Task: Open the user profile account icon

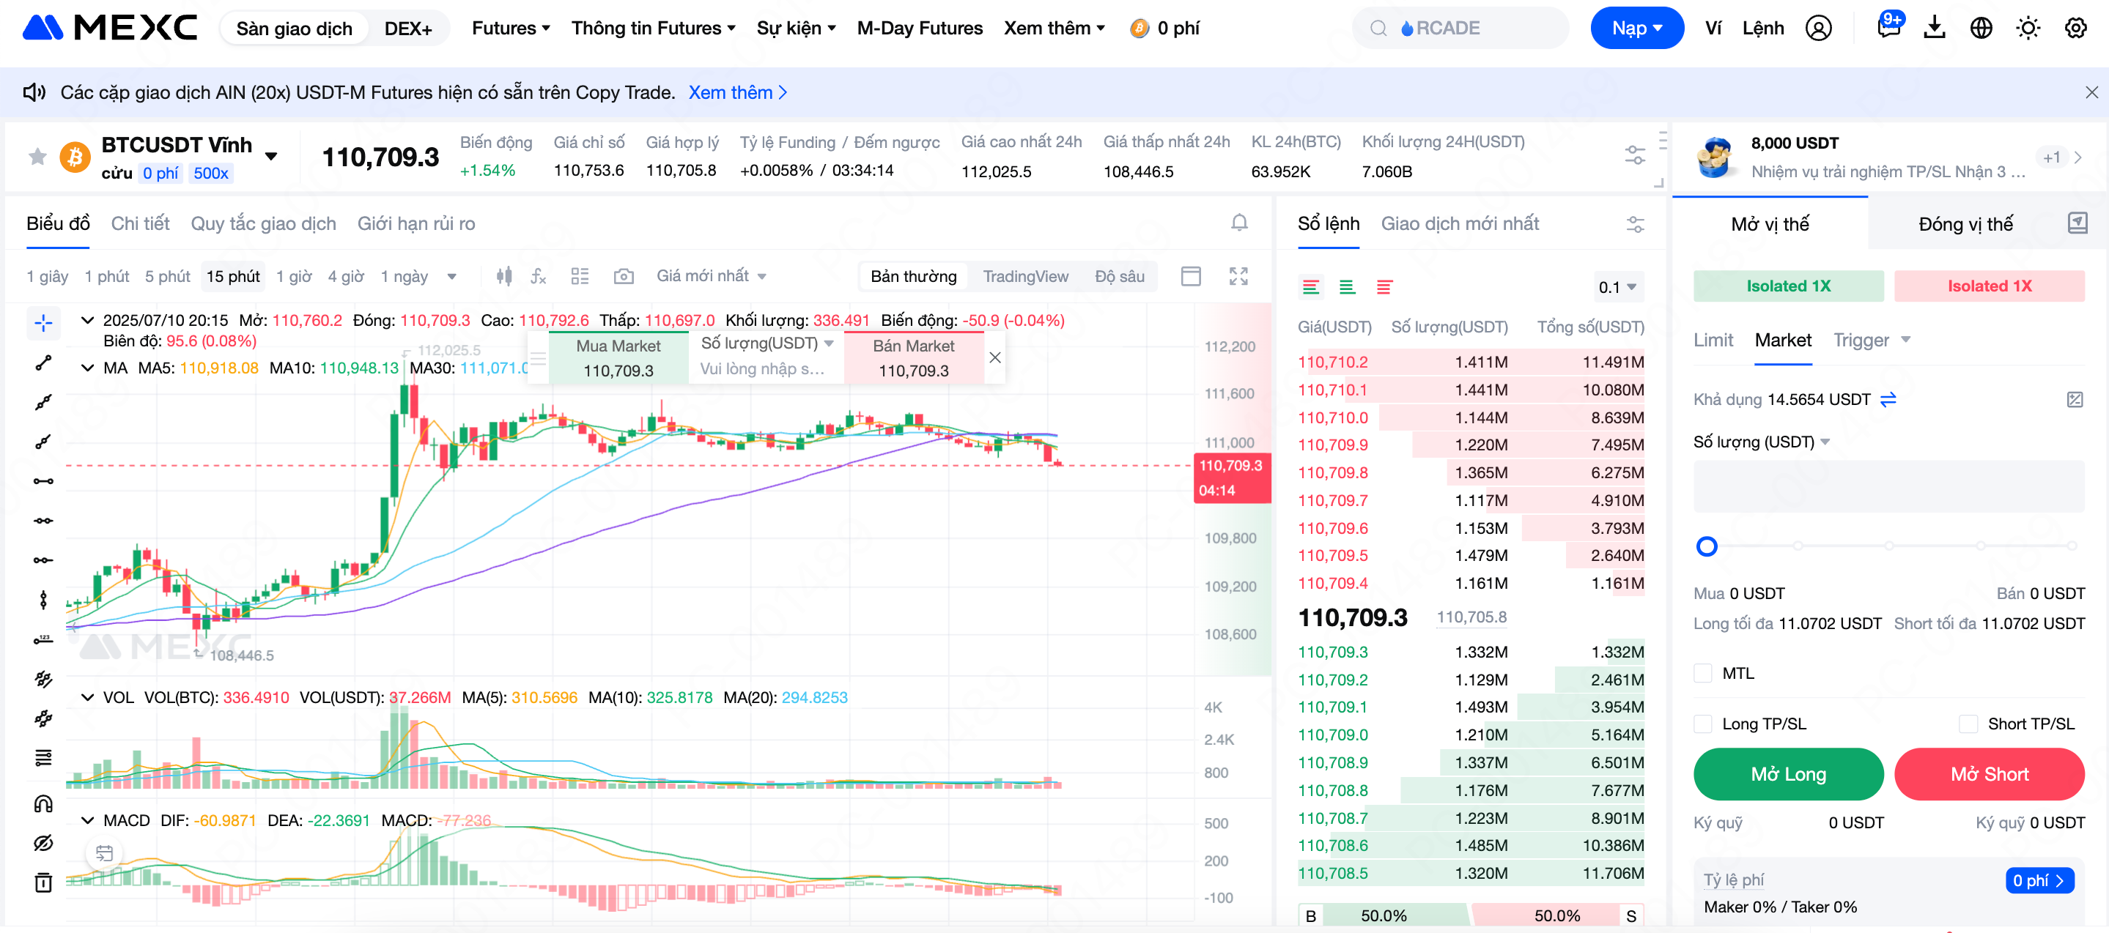Action: [1818, 29]
